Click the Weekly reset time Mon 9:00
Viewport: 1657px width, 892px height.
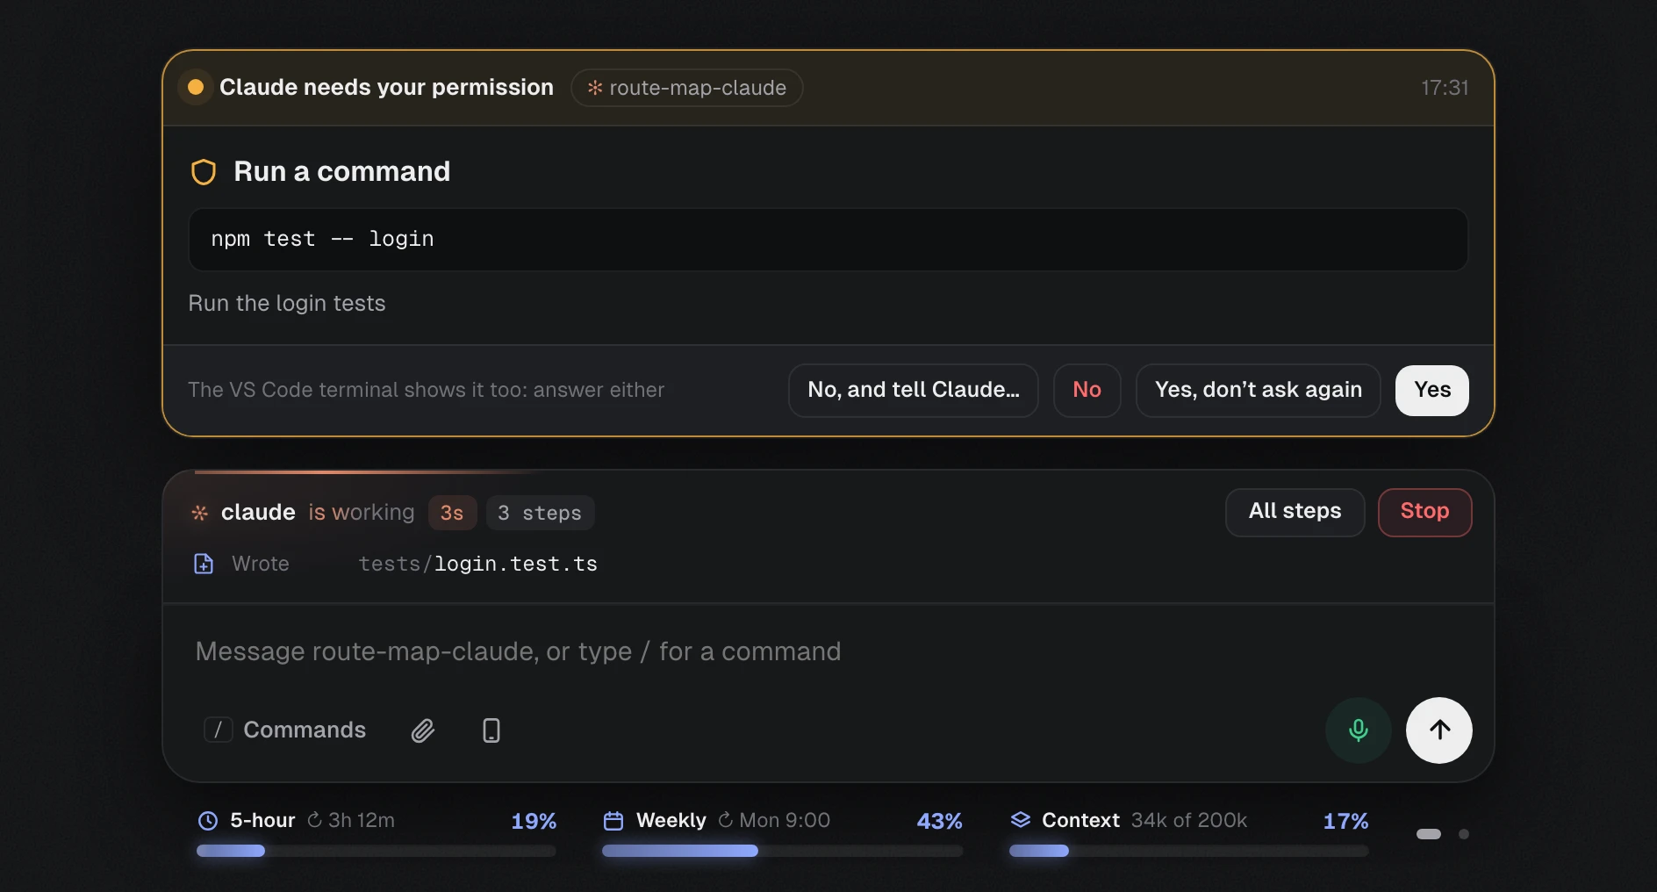pos(774,820)
